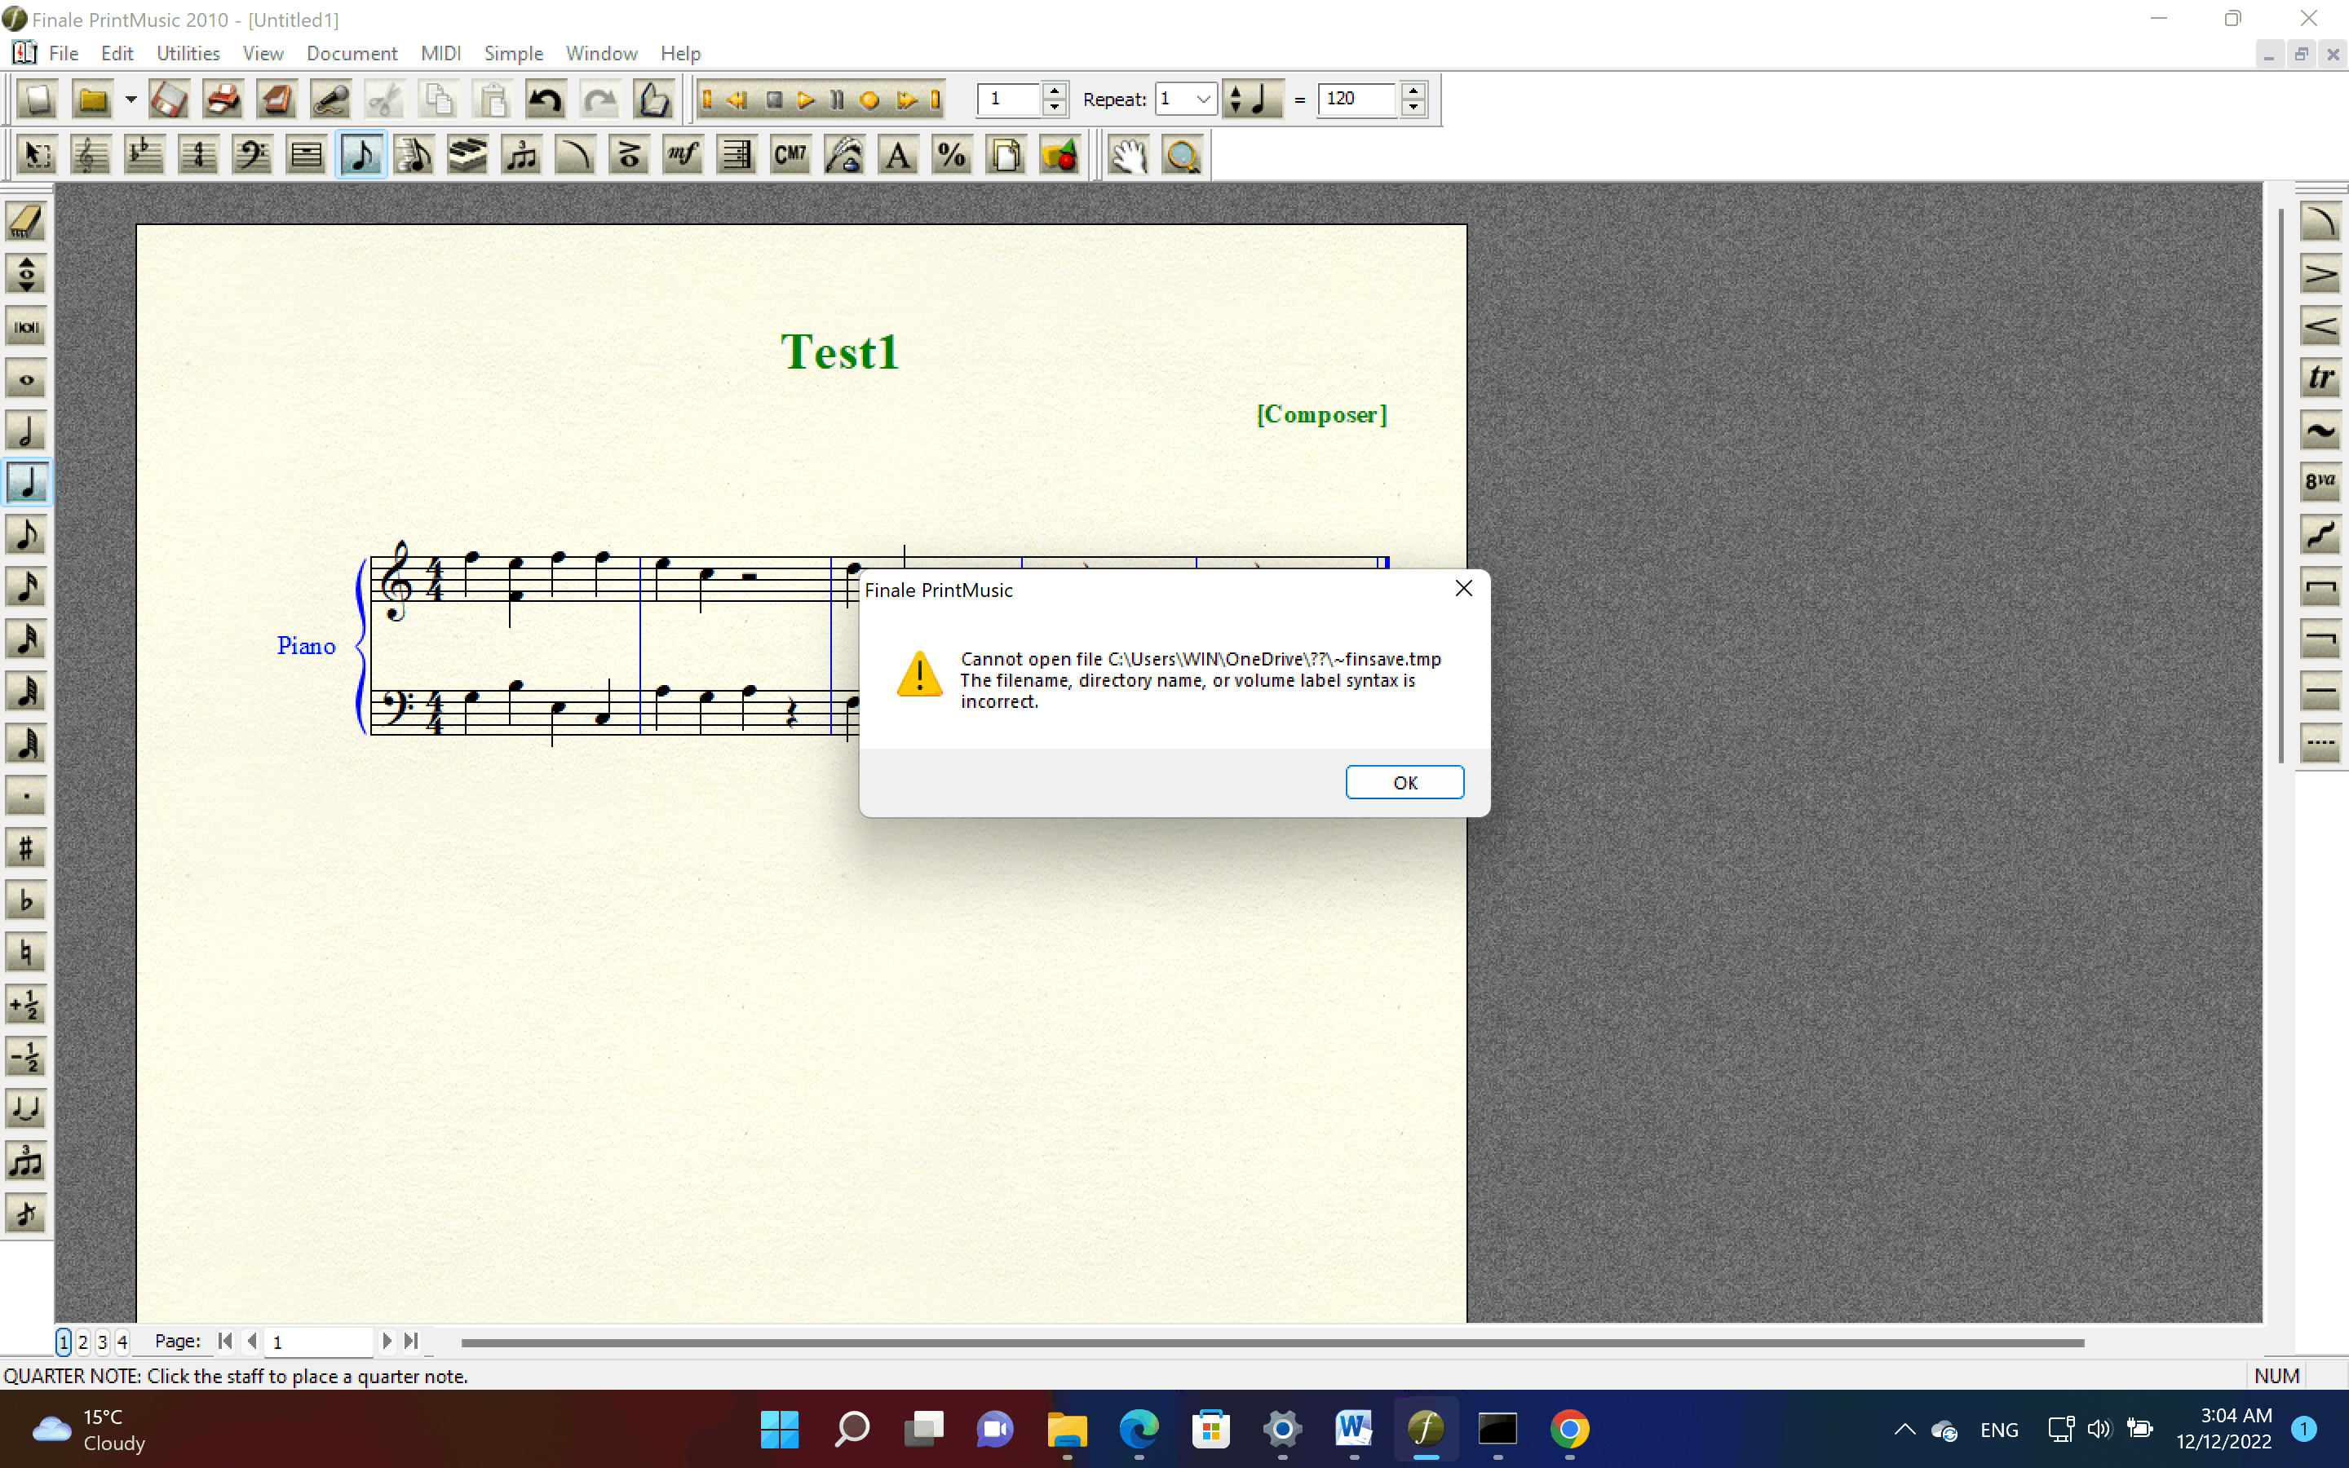This screenshot has width=2349, height=1468.
Task: Select the Zoom magnifier tool
Action: click(1183, 155)
